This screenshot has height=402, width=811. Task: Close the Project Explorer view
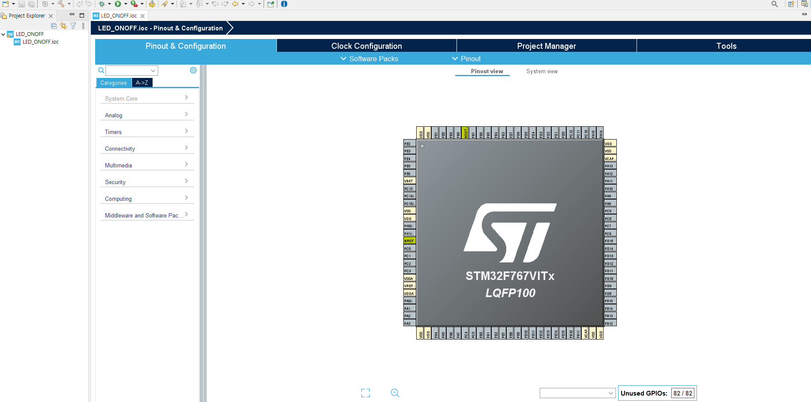click(x=51, y=16)
